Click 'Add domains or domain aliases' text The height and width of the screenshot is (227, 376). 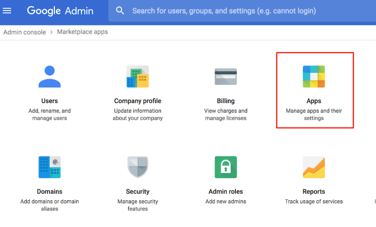tap(50, 205)
